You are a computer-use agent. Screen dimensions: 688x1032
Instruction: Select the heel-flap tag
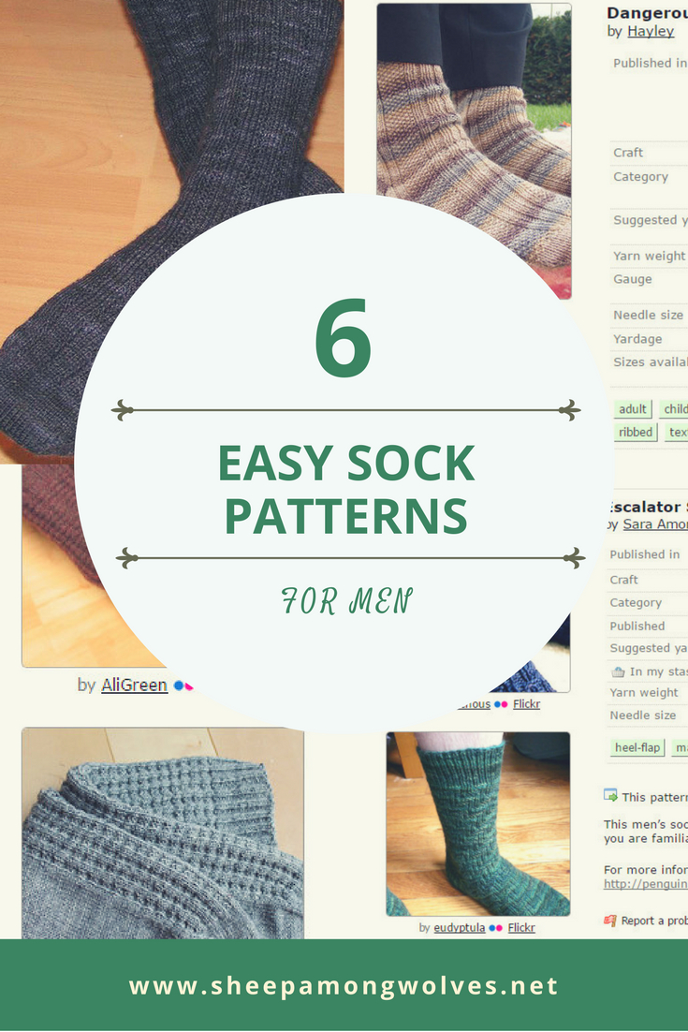click(637, 747)
